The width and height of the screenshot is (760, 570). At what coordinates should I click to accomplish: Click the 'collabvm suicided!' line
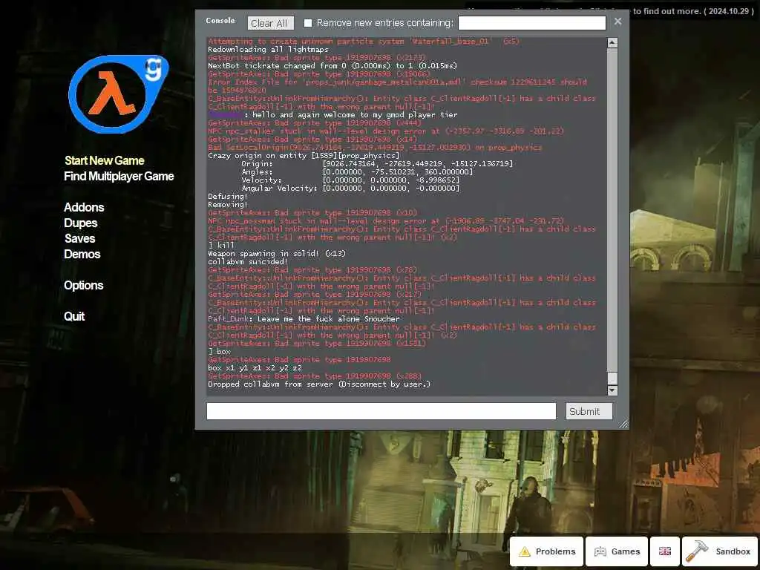click(x=248, y=262)
